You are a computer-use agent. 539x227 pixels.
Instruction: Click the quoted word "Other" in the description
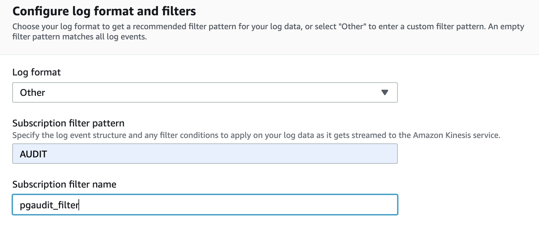(x=352, y=27)
